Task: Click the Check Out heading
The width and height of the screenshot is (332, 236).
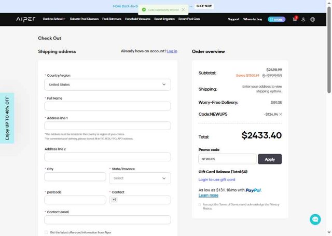Action: [50, 38]
